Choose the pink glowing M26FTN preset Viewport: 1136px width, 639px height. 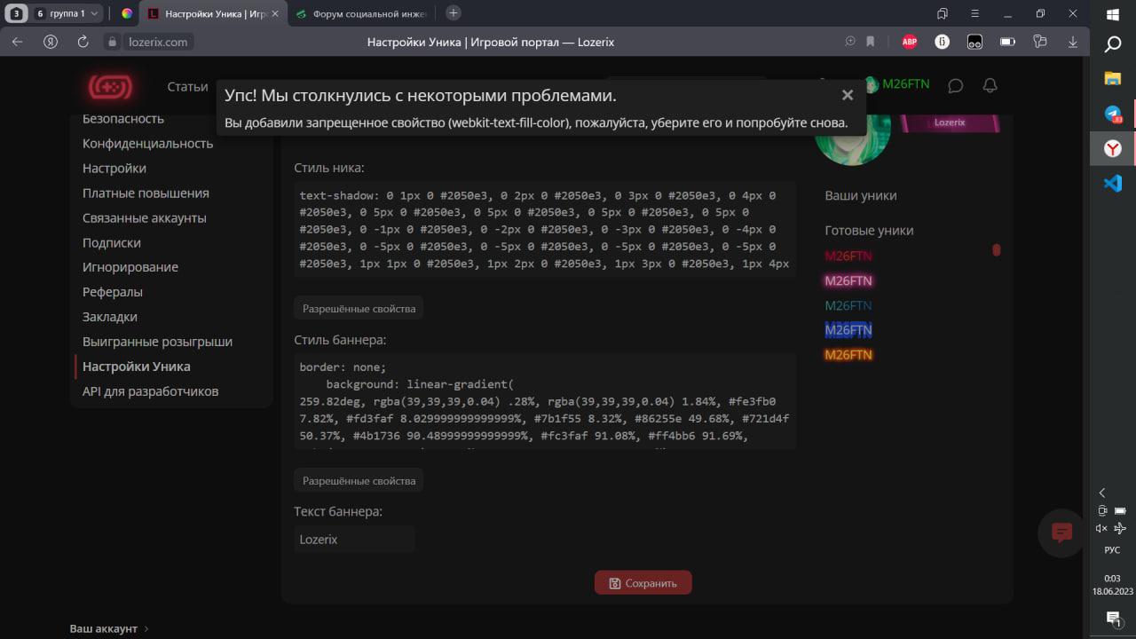point(848,280)
